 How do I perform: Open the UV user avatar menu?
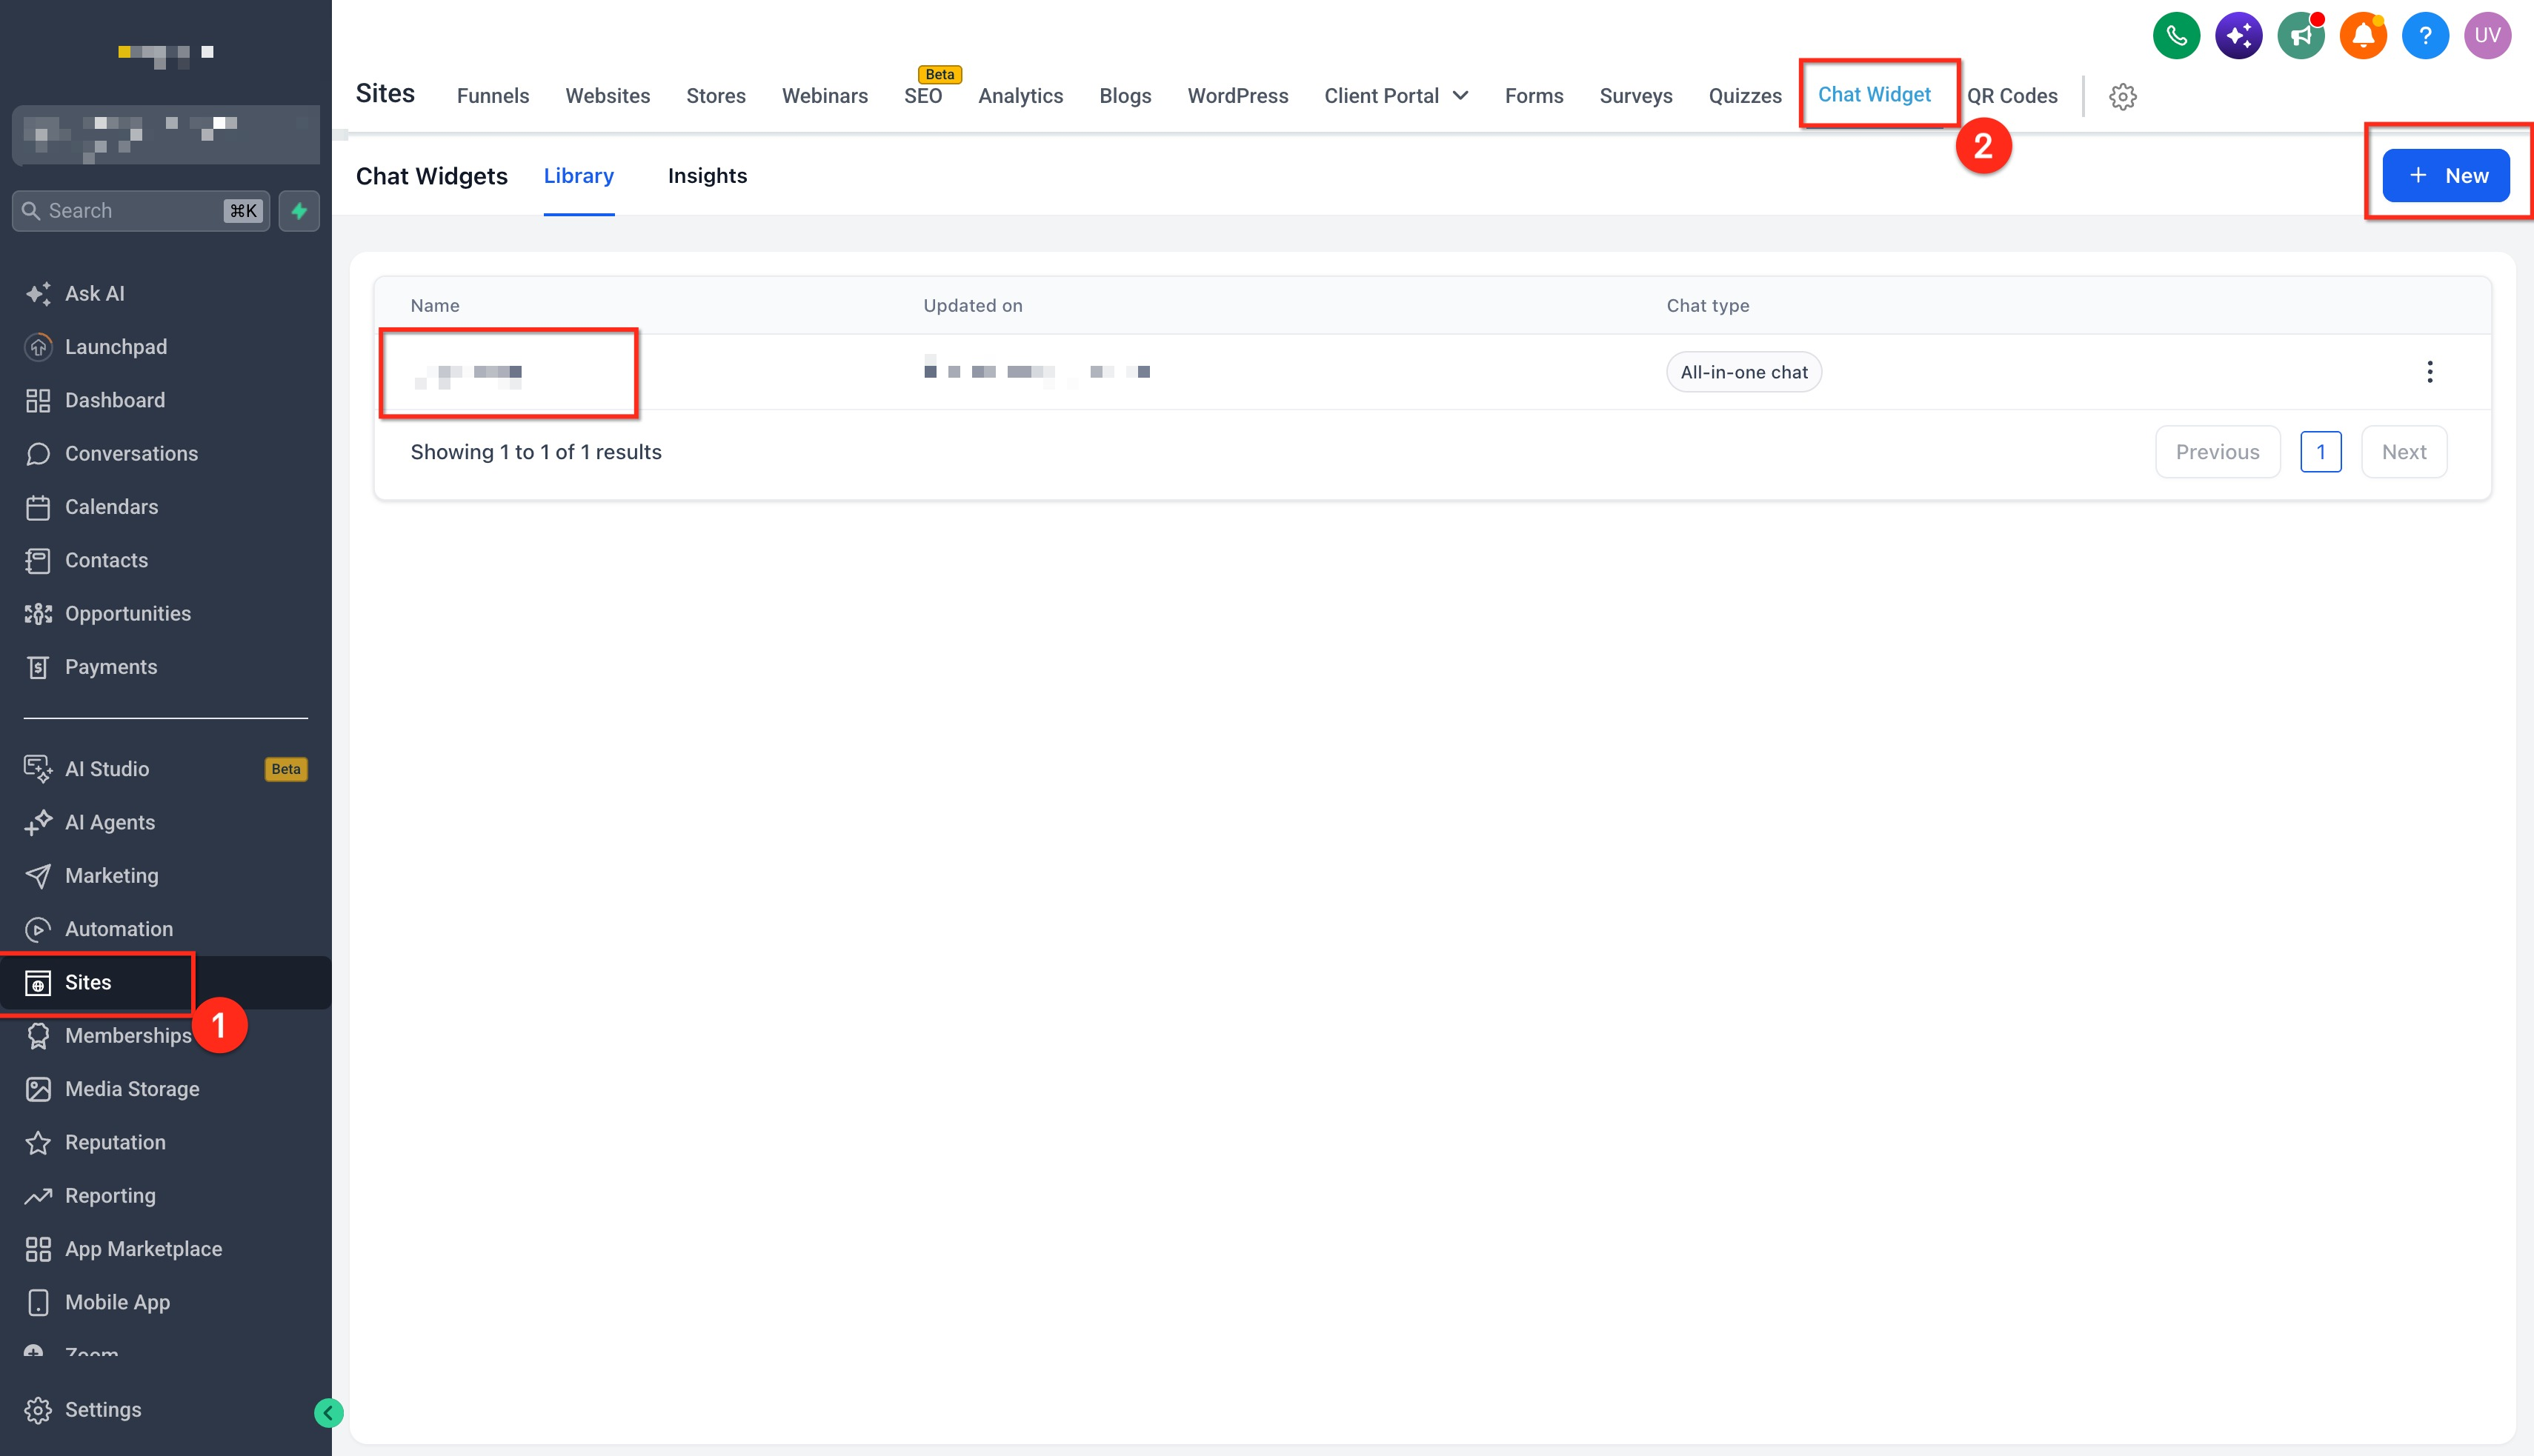[2487, 36]
